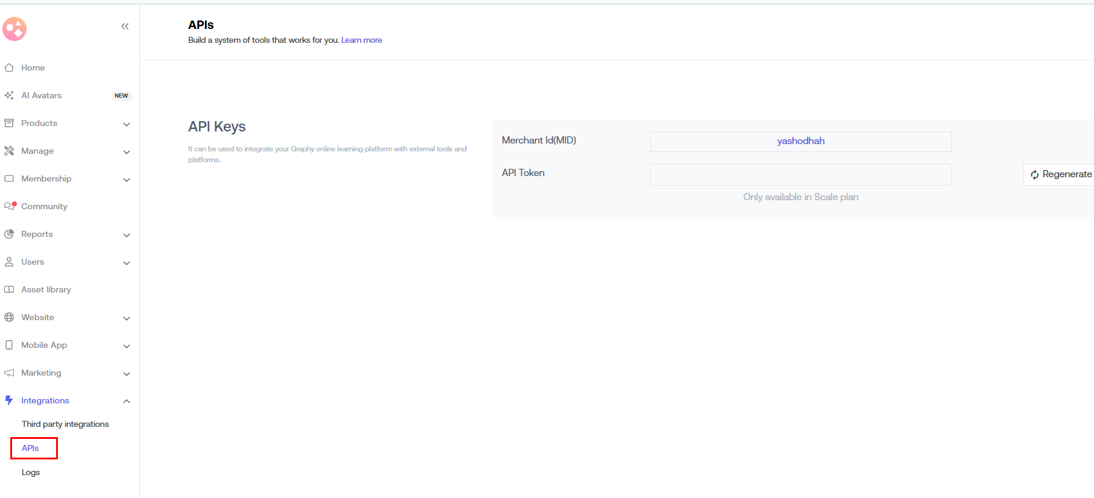Viewport: 1094px width, 498px height.
Task: Expand the Reports dropdown arrow
Action: 127,235
